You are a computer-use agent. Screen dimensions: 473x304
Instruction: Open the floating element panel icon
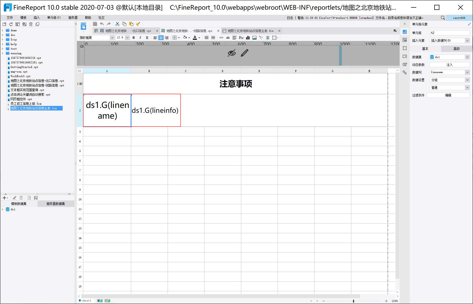click(405, 48)
